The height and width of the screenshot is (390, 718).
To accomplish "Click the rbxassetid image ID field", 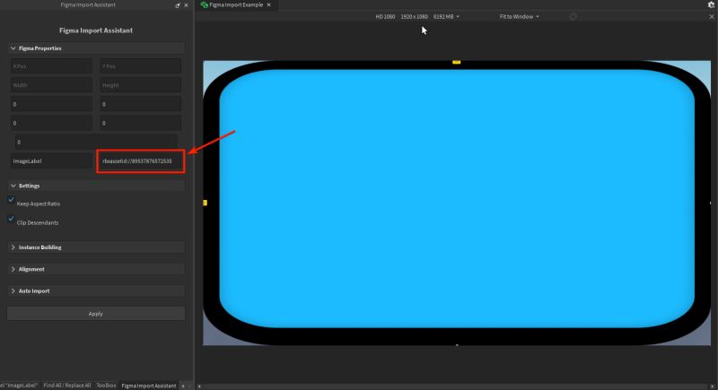I will (141, 161).
